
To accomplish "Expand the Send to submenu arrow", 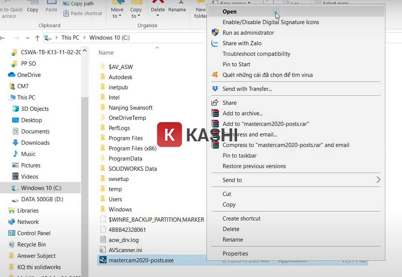I will [x=378, y=180].
